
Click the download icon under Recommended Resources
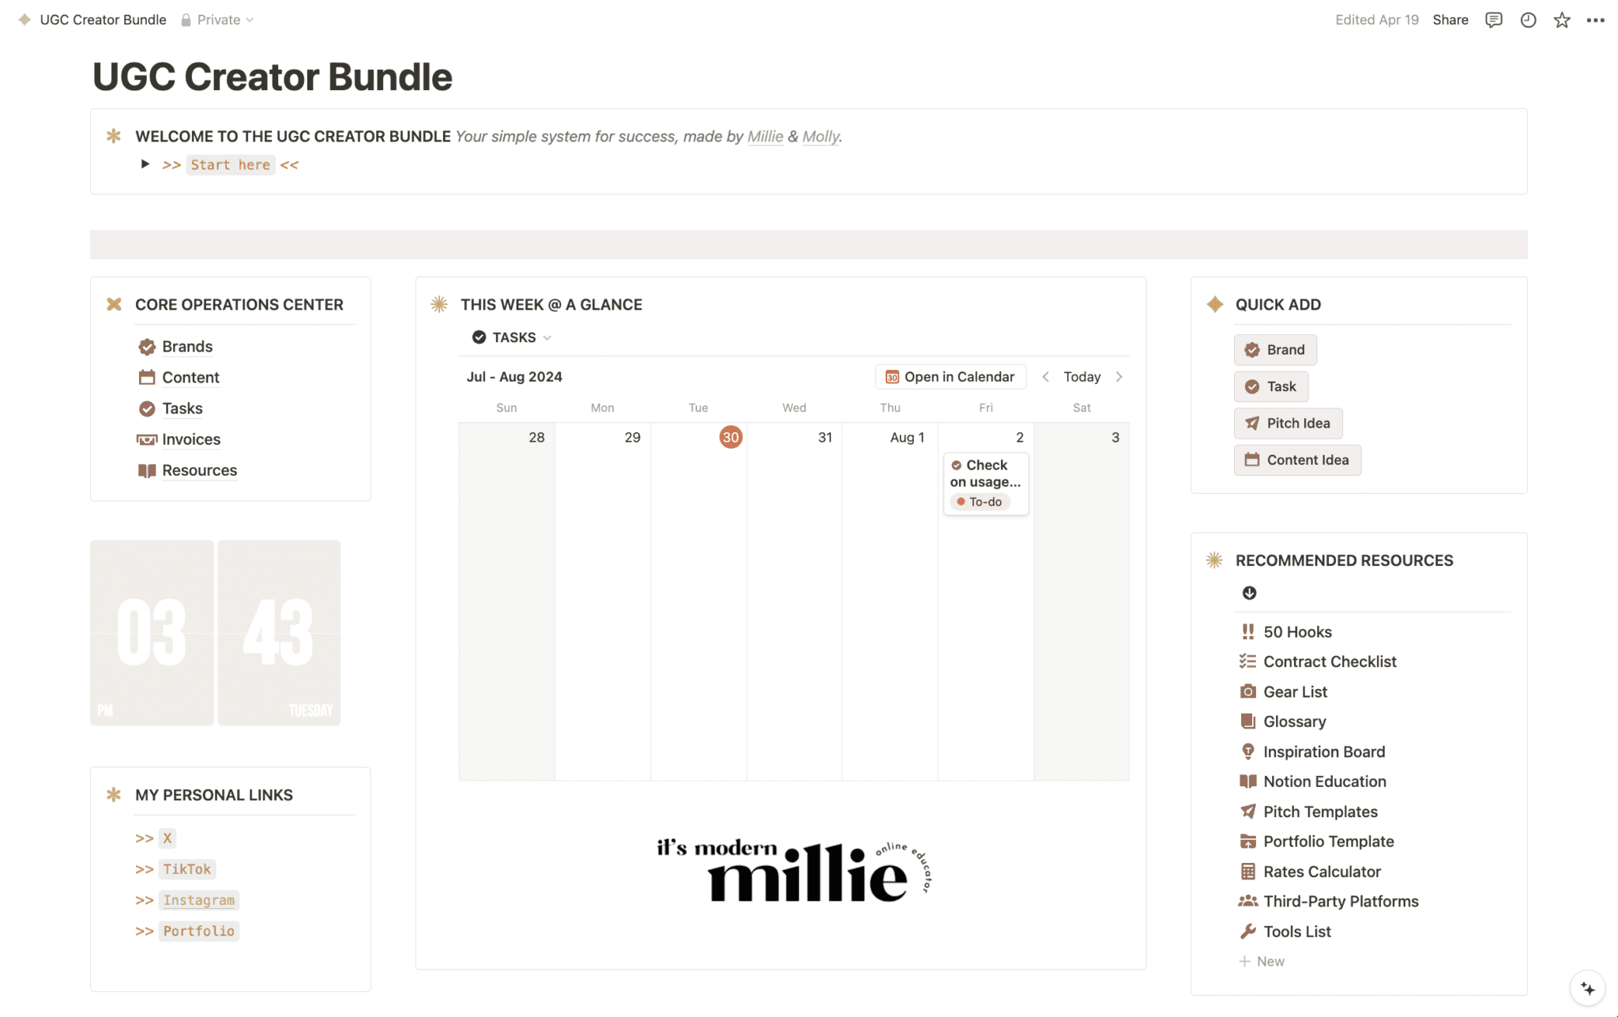pos(1249,593)
